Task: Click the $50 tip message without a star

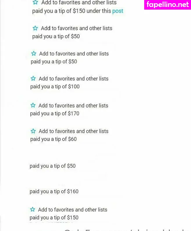Action: (x=53, y=166)
